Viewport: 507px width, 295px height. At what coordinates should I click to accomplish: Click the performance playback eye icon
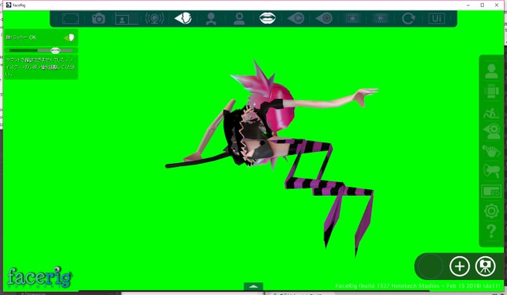click(x=296, y=19)
